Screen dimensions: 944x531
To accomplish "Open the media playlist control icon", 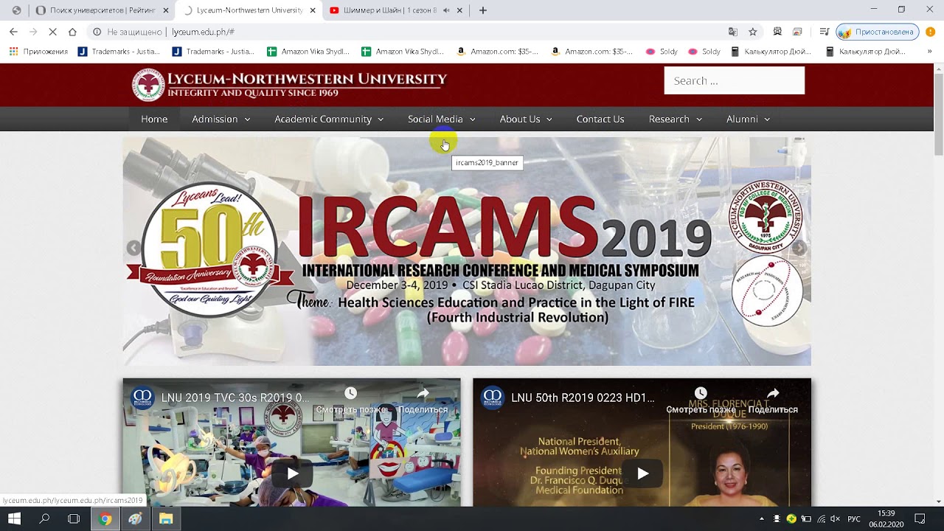I will pyautogui.click(x=825, y=32).
